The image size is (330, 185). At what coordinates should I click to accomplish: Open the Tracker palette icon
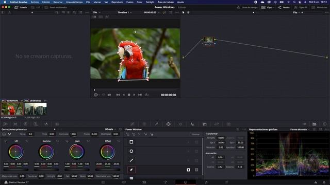(x=180, y=124)
